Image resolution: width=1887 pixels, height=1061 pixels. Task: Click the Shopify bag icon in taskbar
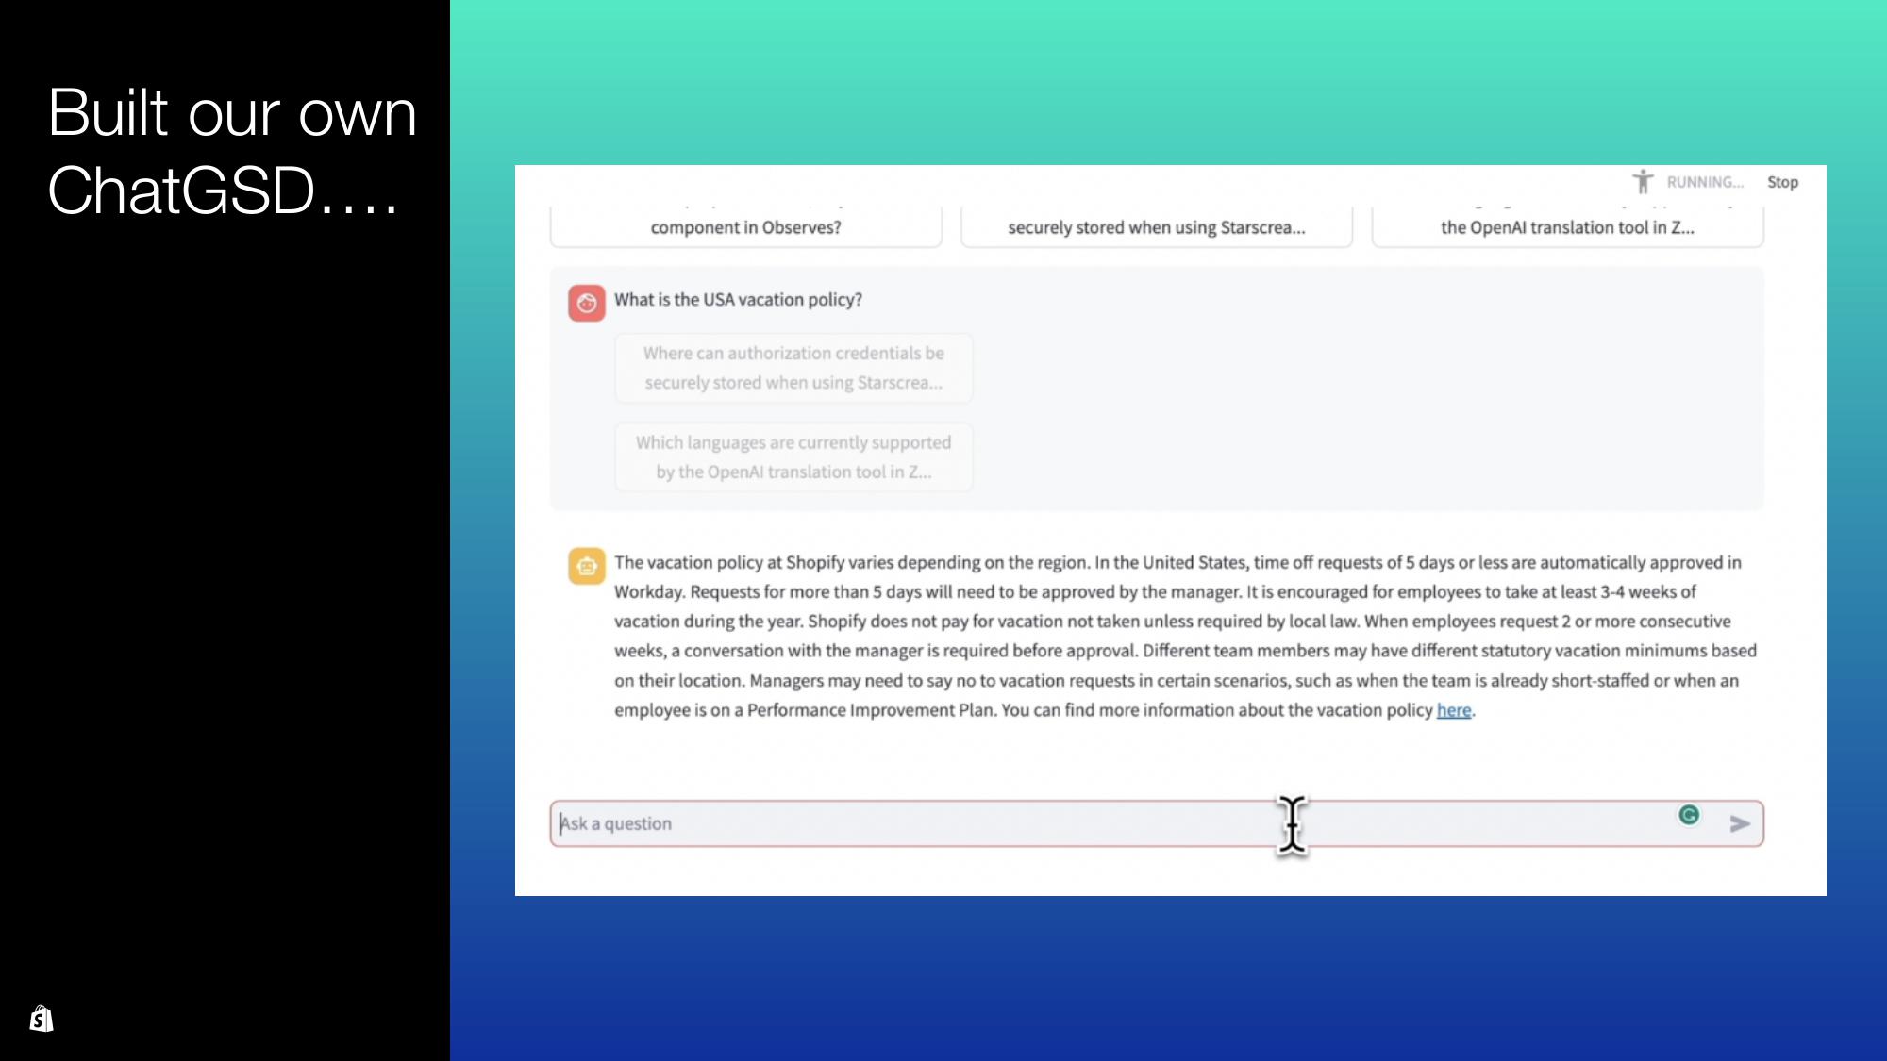[x=39, y=1020]
